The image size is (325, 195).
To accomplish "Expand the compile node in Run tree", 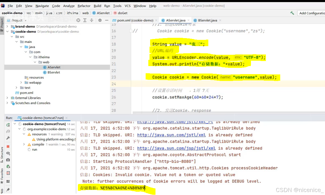I will pos(24,144).
